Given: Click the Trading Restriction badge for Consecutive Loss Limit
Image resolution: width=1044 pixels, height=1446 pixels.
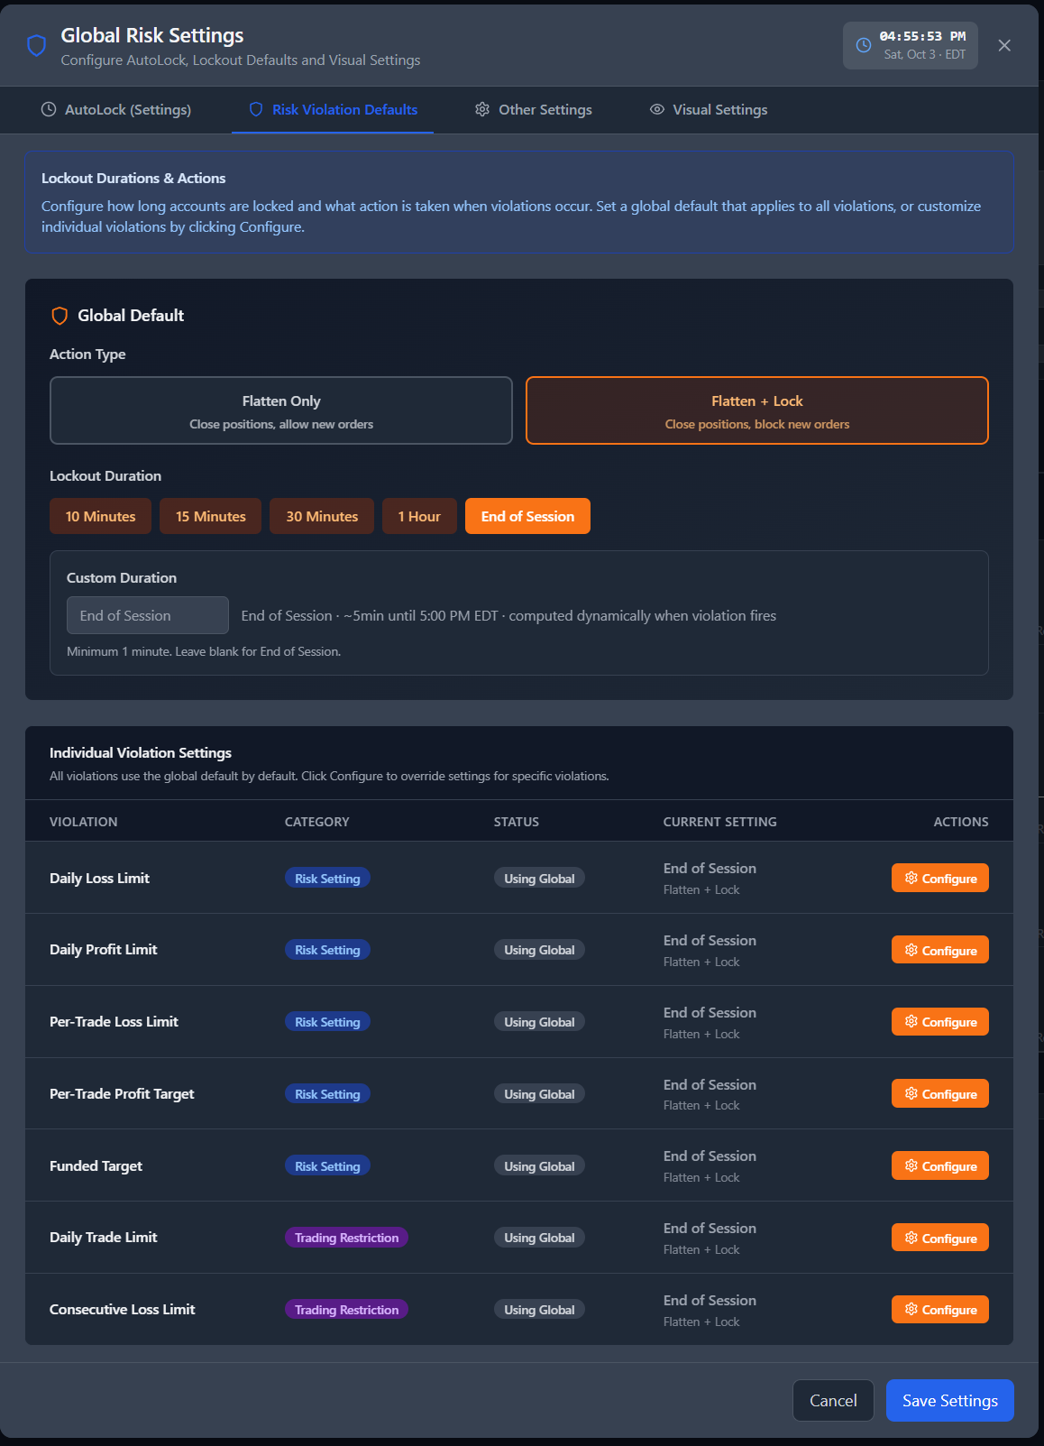Looking at the screenshot, I should click(346, 1310).
